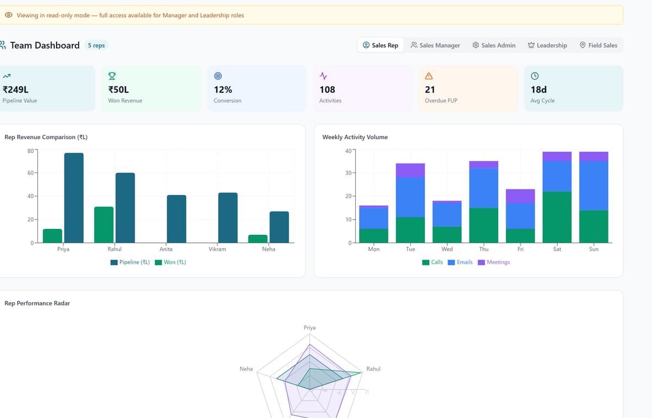This screenshot has width=652, height=418.
Task: Click the user icon in Sales Rep tab
Action: (366, 45)
